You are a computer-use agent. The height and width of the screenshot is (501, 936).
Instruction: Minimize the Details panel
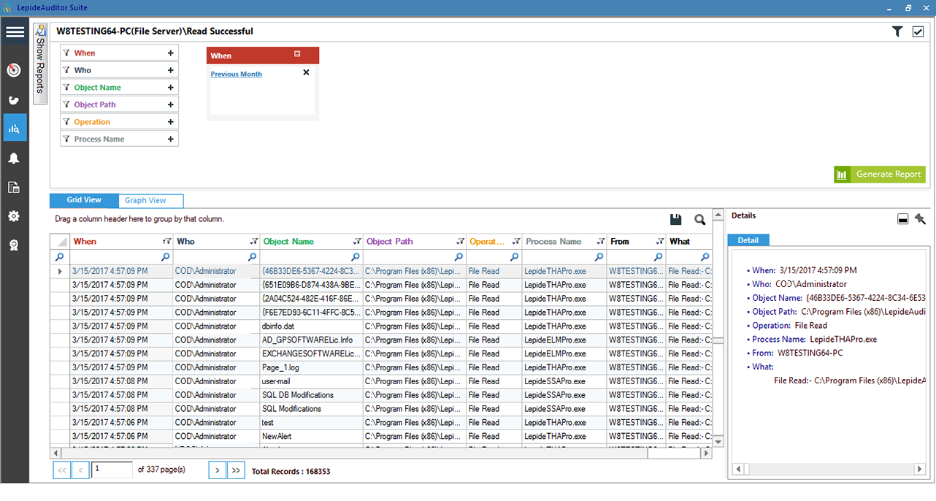(903, 218)
